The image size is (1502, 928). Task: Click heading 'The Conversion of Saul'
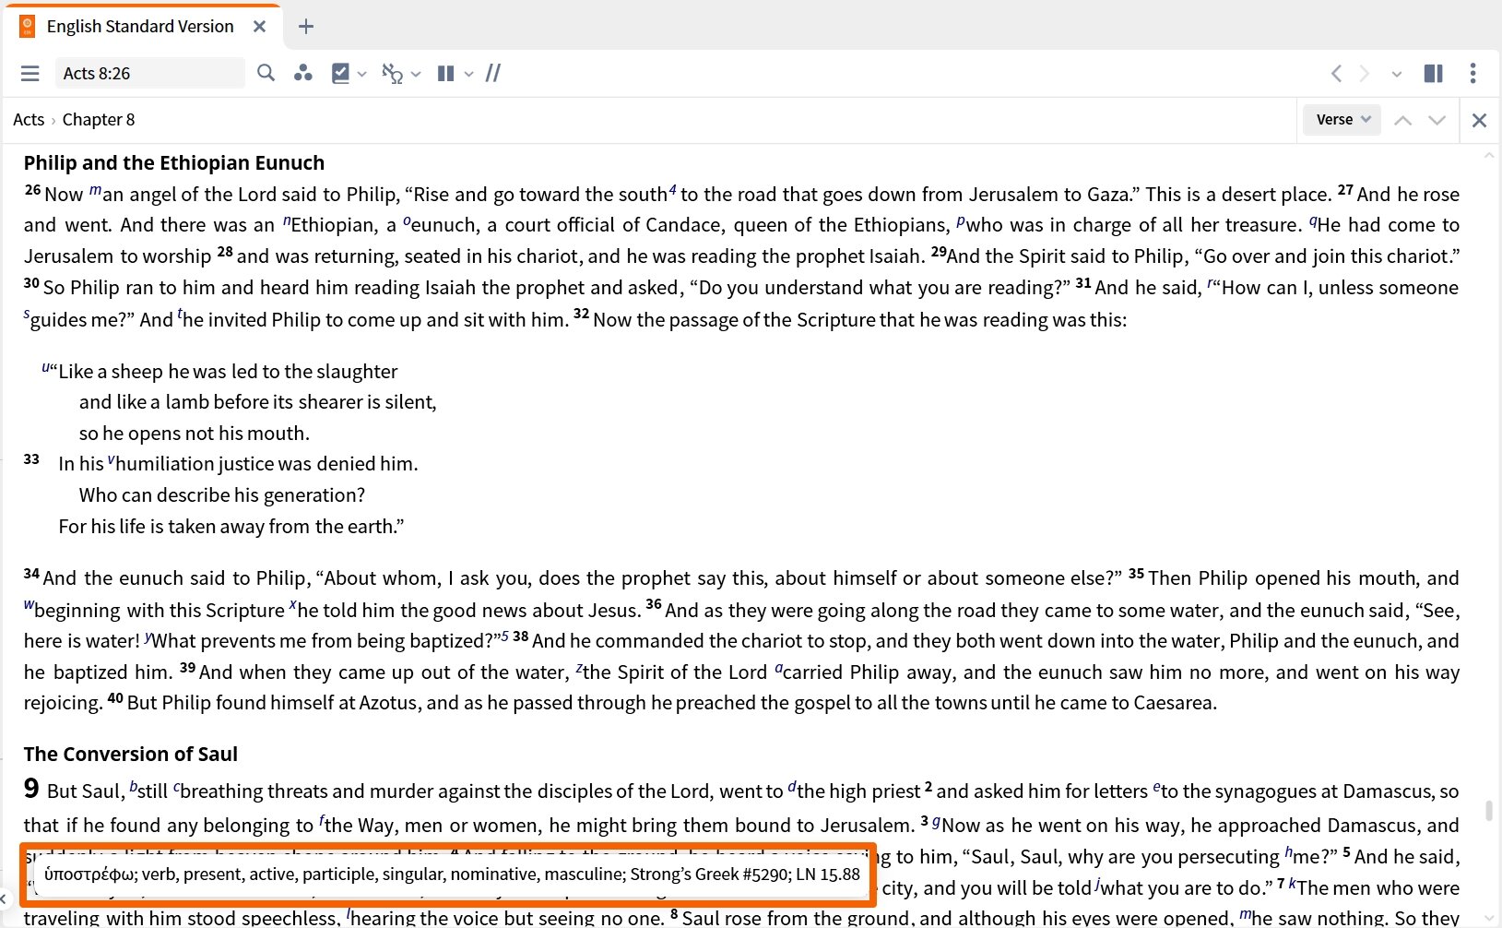pyautogui.click(x=131, y=754)
